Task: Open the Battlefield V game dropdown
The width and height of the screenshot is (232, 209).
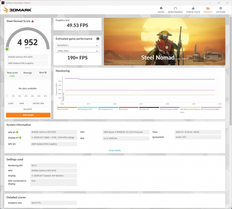Action: [x=77, y=45]
